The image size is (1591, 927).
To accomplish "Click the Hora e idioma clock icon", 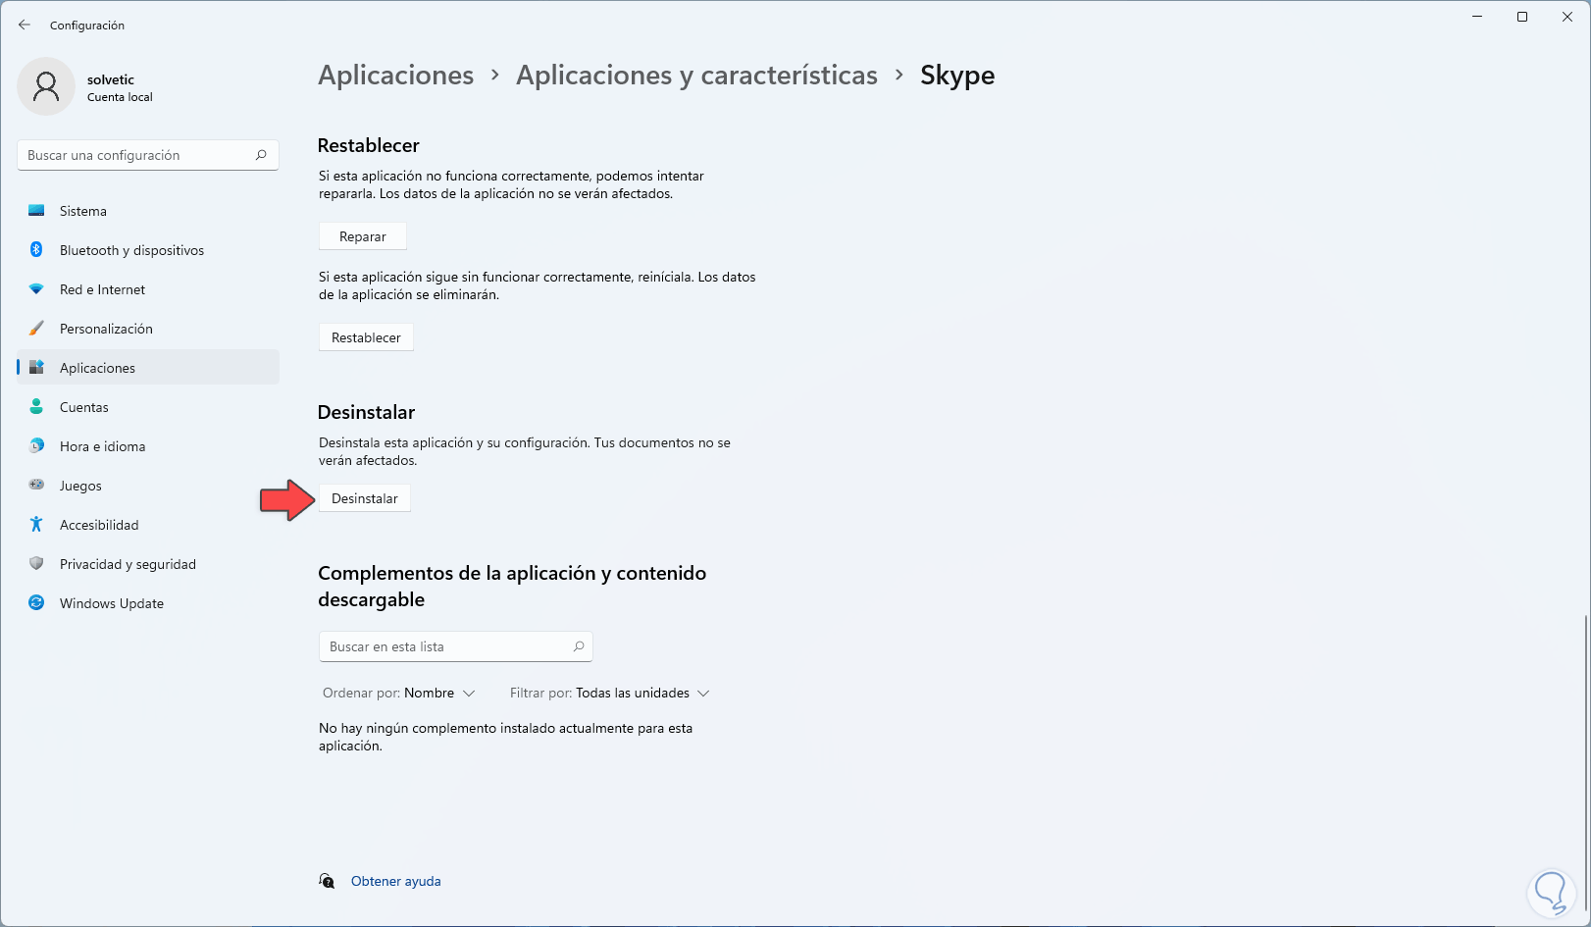I will tap(36, 446).
